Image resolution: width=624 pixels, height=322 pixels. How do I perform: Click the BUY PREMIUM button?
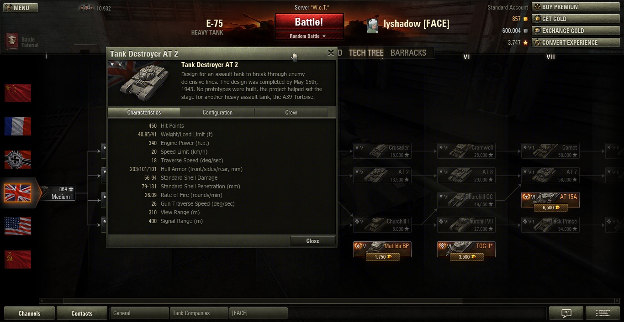pyautogui.click(x=576, y=7)
